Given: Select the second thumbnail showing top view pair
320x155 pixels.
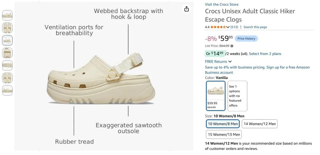Looking at the screenshot, I should tap(7, 28).
